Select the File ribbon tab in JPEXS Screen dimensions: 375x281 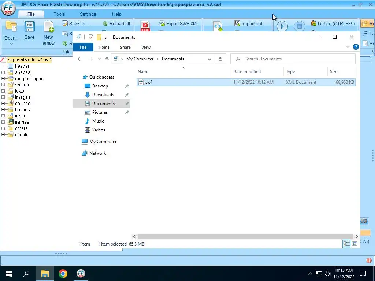point(31,14)
